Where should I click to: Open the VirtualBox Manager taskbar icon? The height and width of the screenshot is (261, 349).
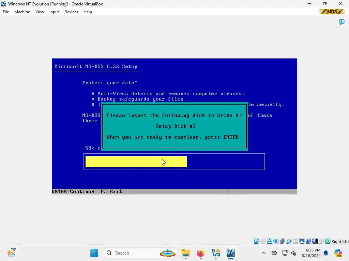click(x=216, y=253)
